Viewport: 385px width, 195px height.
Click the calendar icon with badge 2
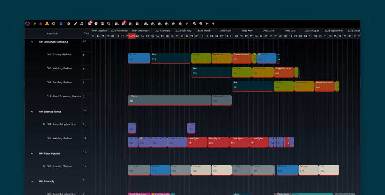click(x=124, y=23)
